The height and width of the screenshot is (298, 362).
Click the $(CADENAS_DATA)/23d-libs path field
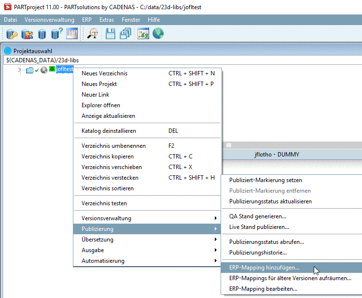(x=183, y=60)
